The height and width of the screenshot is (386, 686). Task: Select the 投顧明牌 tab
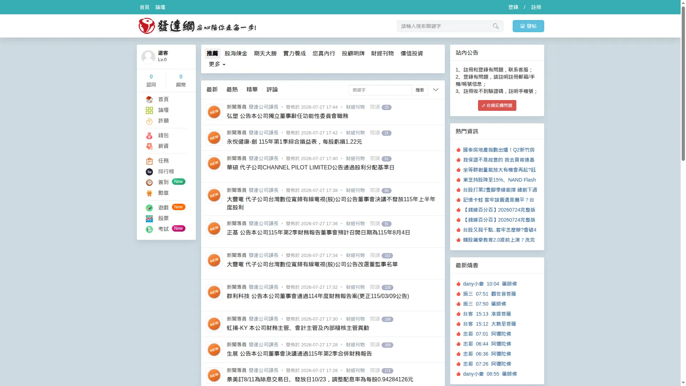(353, 53)
